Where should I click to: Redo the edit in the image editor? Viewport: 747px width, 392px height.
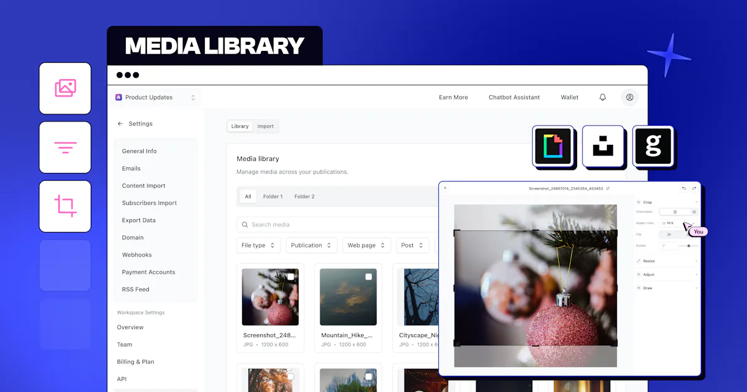(694, 188)
